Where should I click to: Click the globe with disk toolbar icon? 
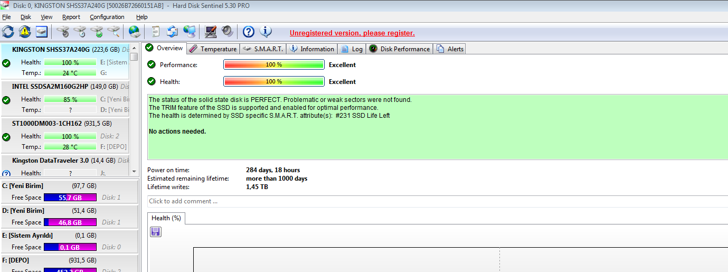pos(135,32)
